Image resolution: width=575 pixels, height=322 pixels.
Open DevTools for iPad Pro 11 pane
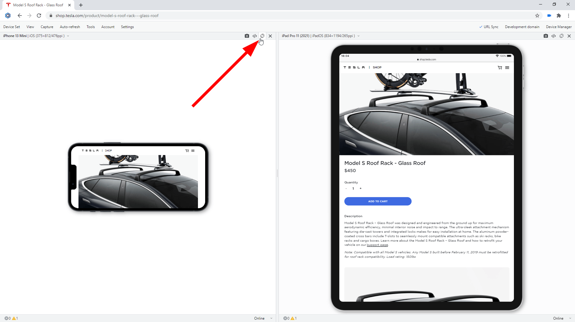pos(553,36)
